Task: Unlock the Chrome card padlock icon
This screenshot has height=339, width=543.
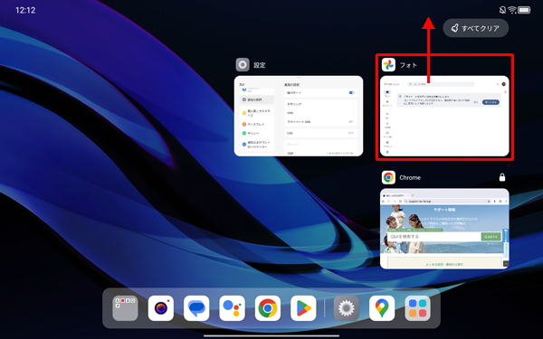Action: pyautogui.click(x=501, y=177)
